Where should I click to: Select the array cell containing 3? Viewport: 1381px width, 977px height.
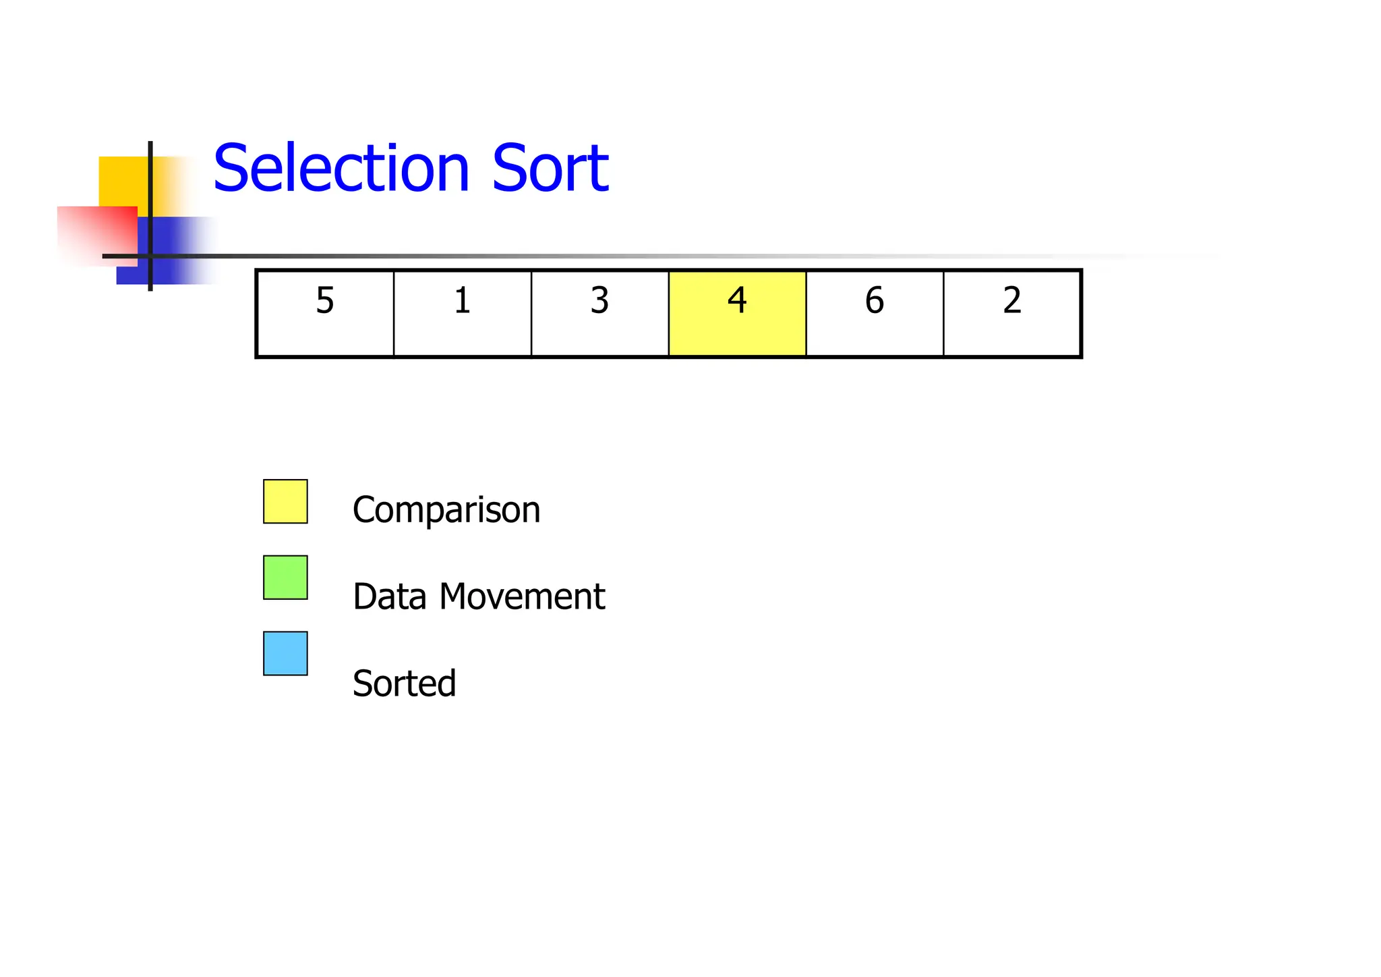pyautogui.click(x=600, y=314)
